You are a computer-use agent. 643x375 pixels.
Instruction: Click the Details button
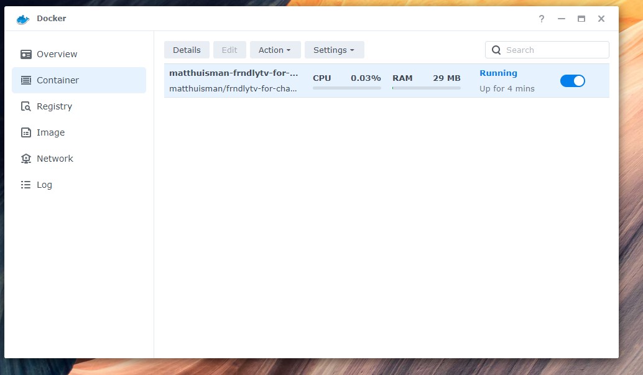pos(187,50)
